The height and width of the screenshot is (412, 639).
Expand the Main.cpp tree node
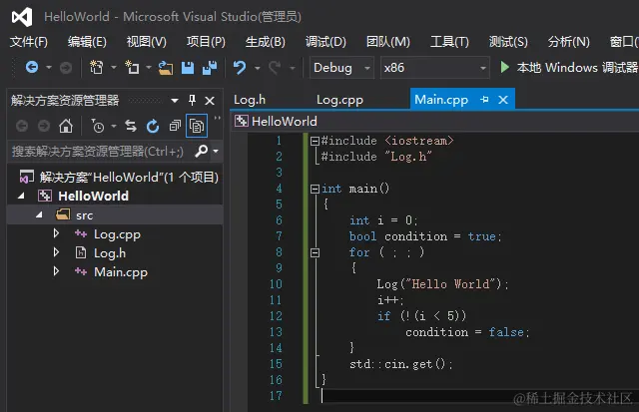[x=57, y=271]
